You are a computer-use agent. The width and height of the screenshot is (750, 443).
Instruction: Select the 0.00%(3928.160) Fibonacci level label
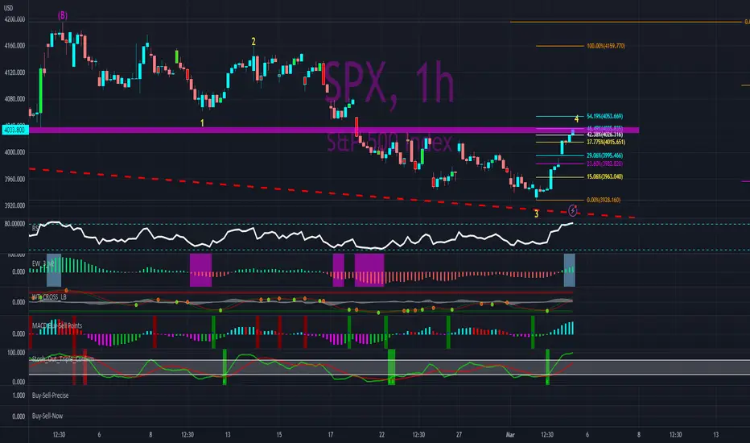pos(604,201)
